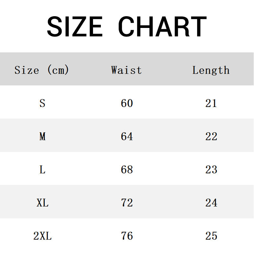Click waist value 68
Image resolution: width=254 pixels, height=254 pixels.
click(x=127, y=170)
